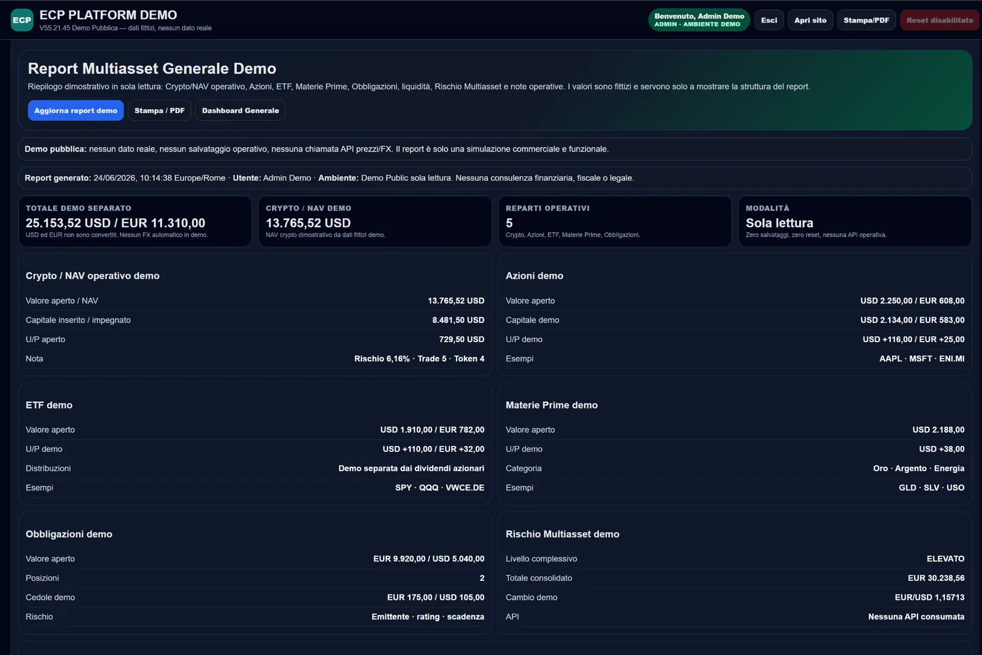Click the Report generato timestamp line
The height and width of the screenshot is (655, 982).
pos(495,178)
